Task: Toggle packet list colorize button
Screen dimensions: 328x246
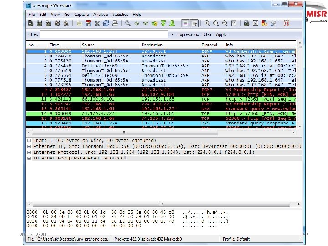Action: [x=184, y=23]
